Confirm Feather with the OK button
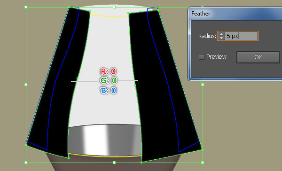This screenshot has height=171, width=282. [x=258, y=57]
